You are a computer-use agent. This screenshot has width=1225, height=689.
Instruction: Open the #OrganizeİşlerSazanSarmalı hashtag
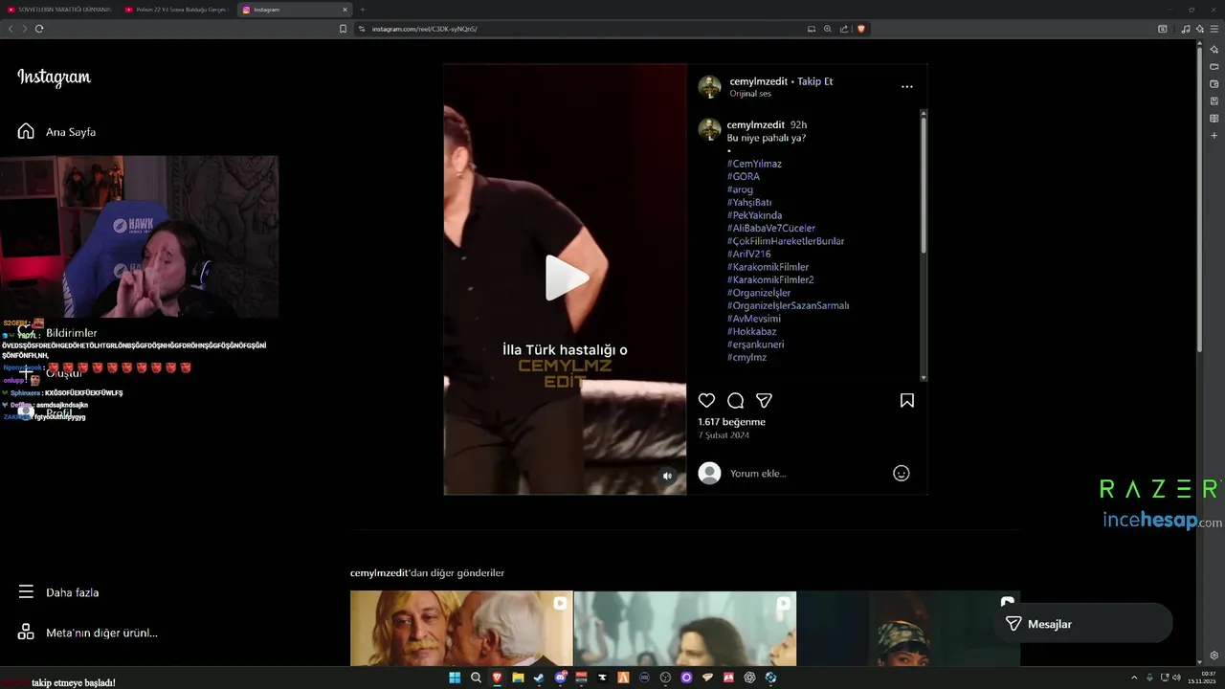788,305
